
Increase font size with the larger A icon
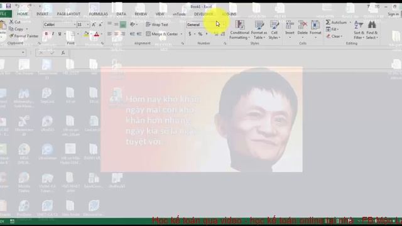[94, 24]
